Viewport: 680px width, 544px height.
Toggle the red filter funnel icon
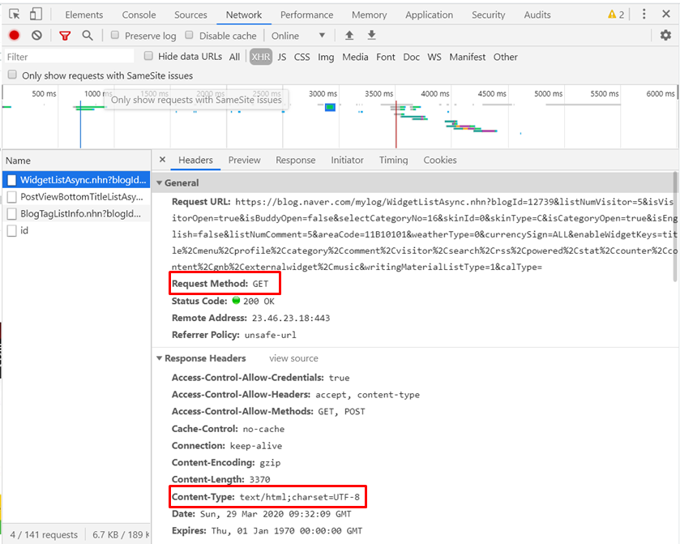(65, 36)
